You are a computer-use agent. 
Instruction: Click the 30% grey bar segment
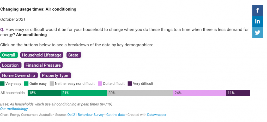pos(140,93)
